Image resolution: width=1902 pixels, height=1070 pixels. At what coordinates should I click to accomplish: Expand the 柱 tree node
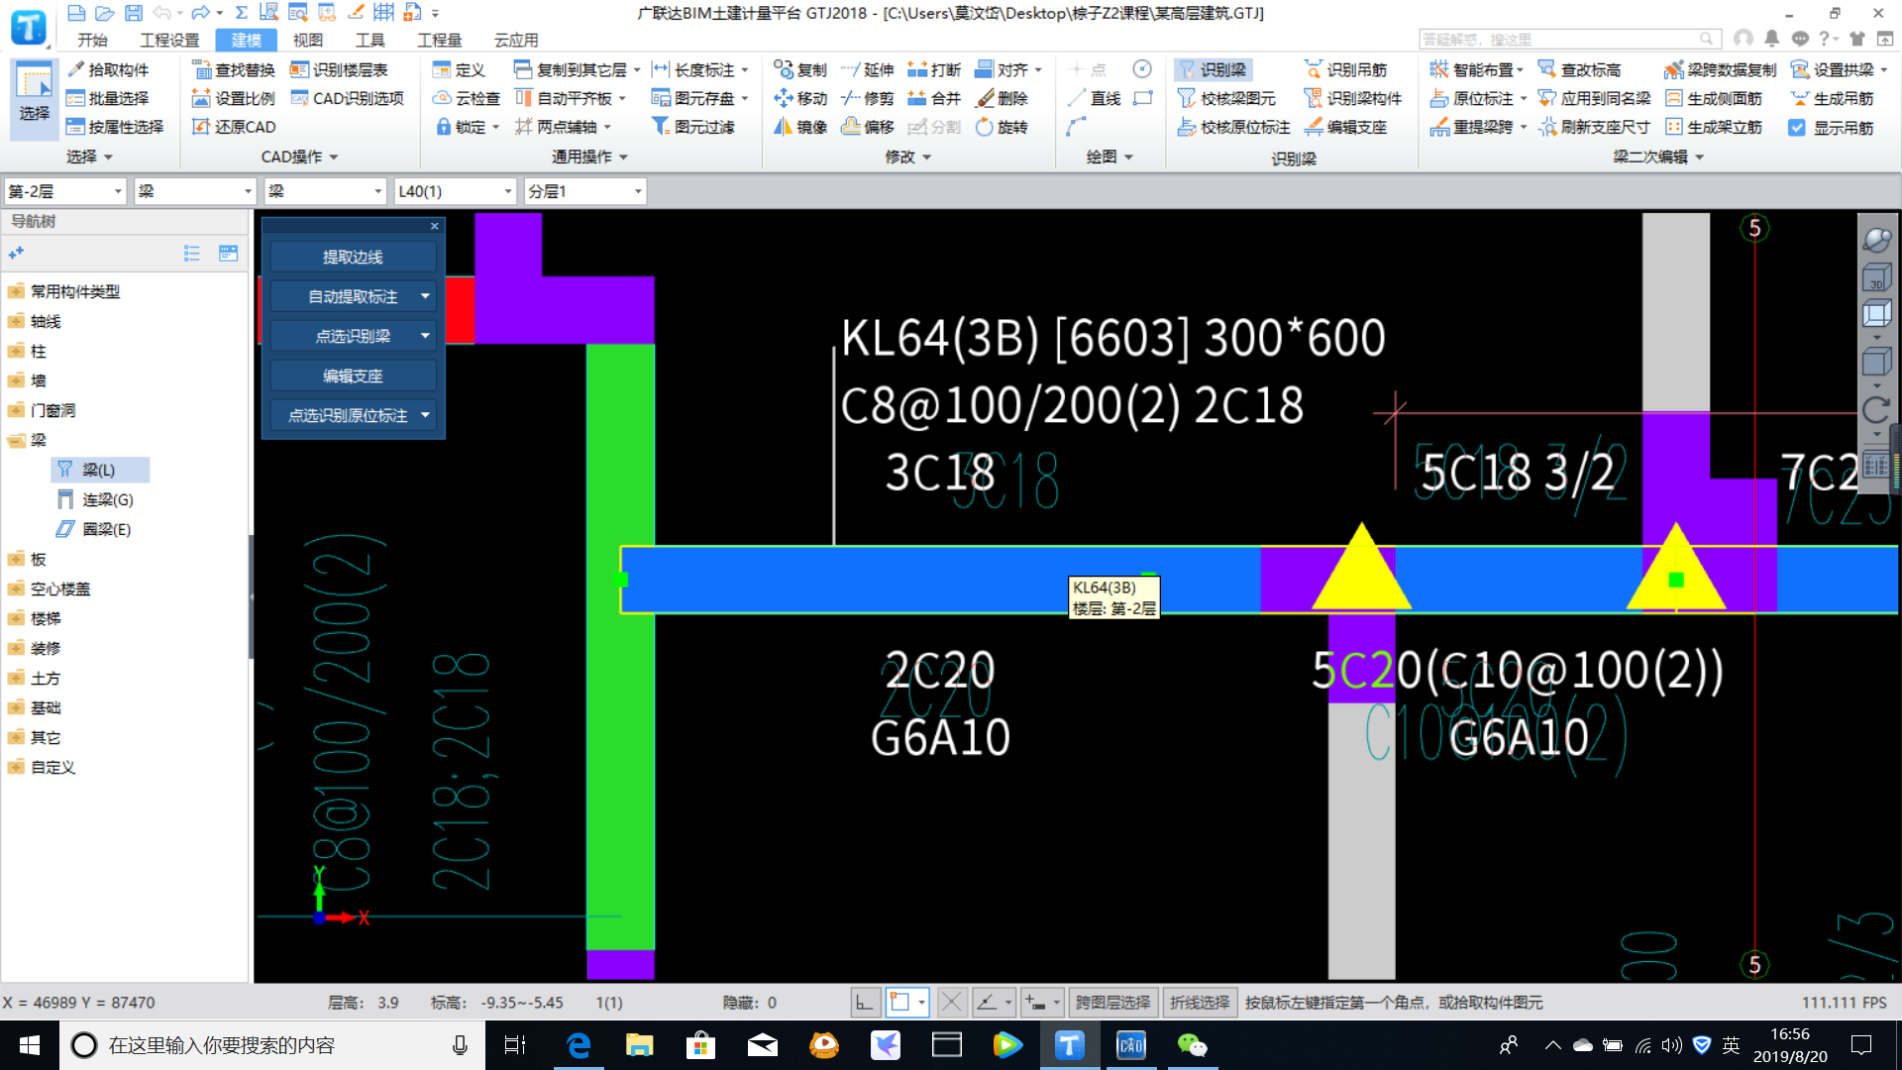point(16,351)
